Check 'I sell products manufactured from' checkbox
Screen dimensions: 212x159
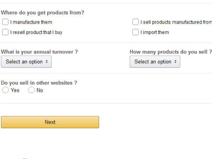(135, 22)
